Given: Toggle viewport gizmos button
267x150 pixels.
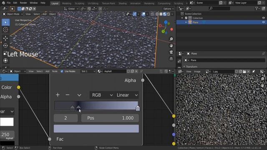Looking at the screenshot, I should 135,14.
